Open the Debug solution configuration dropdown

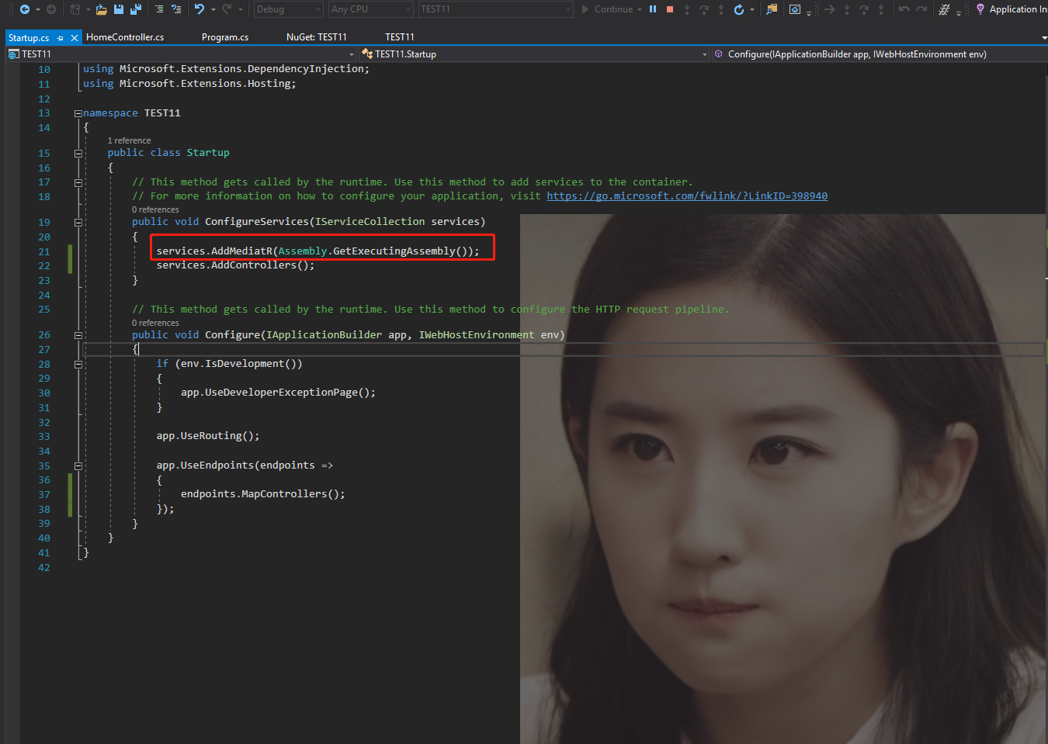click(x=317, y=9)
